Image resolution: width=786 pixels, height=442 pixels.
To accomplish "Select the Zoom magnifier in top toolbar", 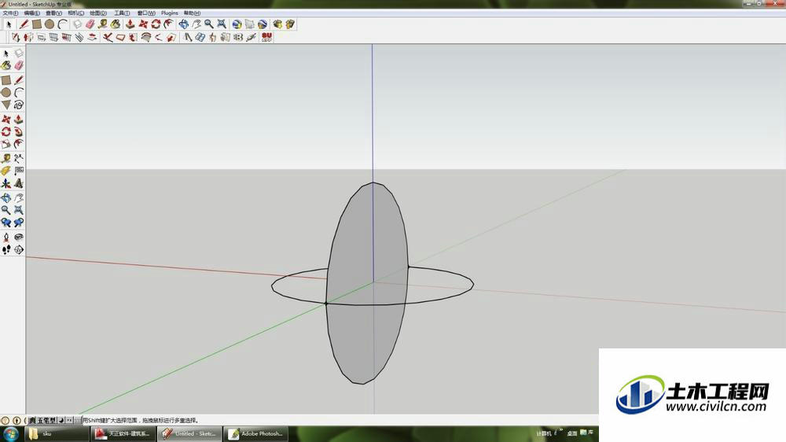I will [209, 24].
